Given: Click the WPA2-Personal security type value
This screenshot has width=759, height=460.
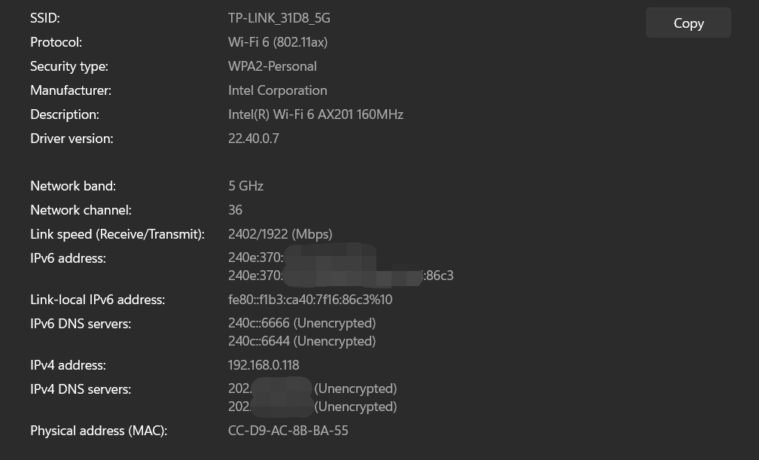Looking at the screenshot, I should (273, 66).
